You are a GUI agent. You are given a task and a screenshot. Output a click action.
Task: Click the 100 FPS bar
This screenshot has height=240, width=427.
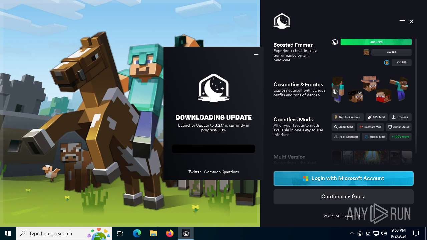(402, 62)
